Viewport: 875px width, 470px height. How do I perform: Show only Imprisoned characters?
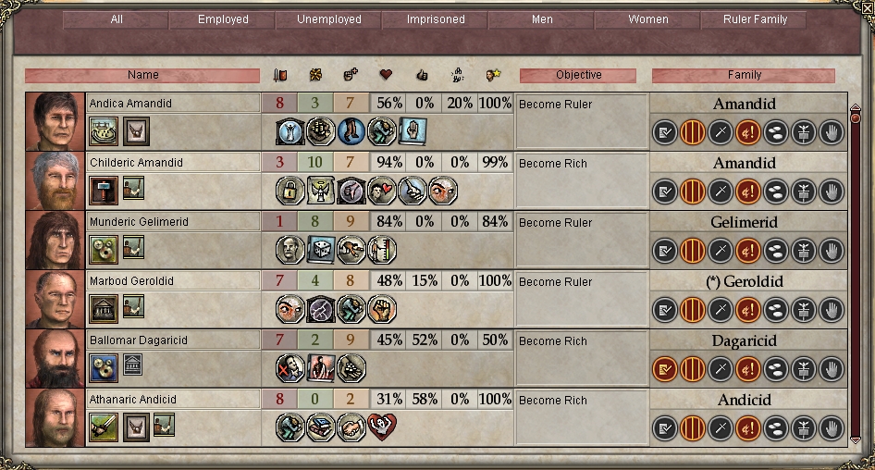[436, 19]
